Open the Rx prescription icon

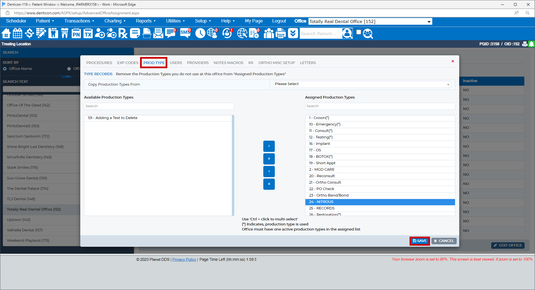[x=123, y=33]
